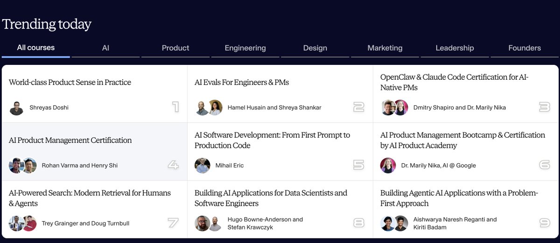Click the instructor name Mihail Eric

pyautogui.click(x=230, y=166)
